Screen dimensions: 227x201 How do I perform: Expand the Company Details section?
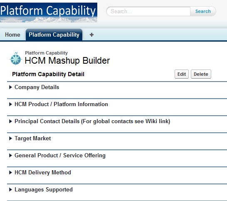[10, 87]
